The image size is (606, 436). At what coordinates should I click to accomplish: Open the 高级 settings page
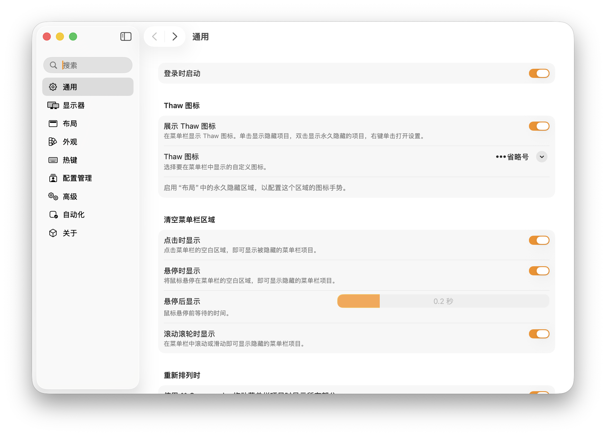click(x=88, y=196)
